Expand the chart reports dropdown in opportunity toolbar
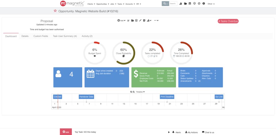Image resolution: width=276 pixels, height=135 pixels. click(149, 21)
